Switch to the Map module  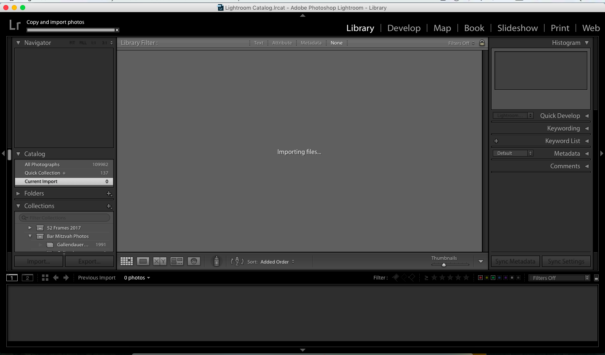(442, 28)
